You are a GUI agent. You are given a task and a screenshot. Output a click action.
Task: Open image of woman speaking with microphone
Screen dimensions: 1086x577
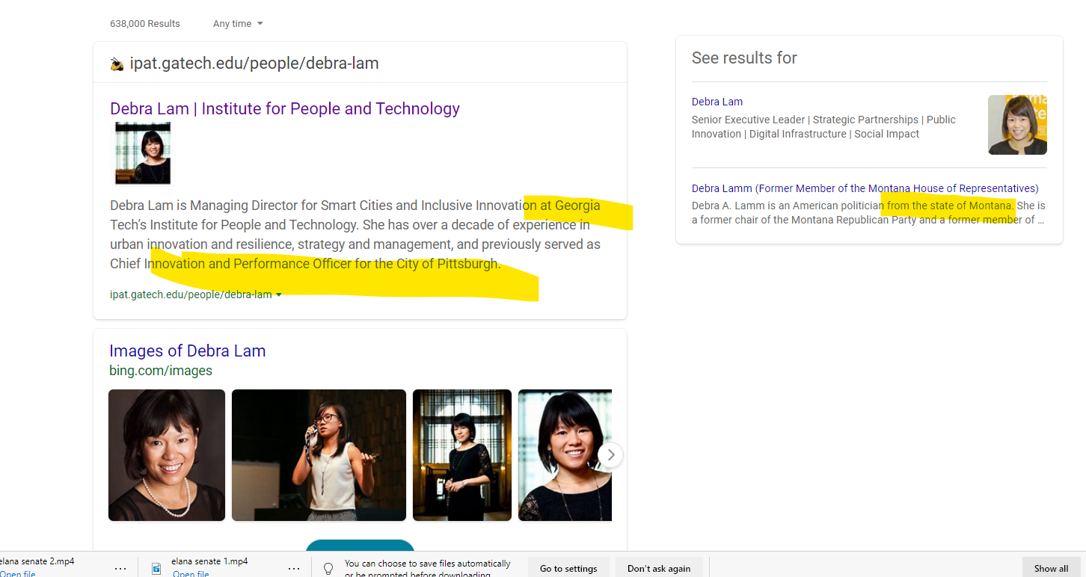pyautogui.click(x=319, y=455)
